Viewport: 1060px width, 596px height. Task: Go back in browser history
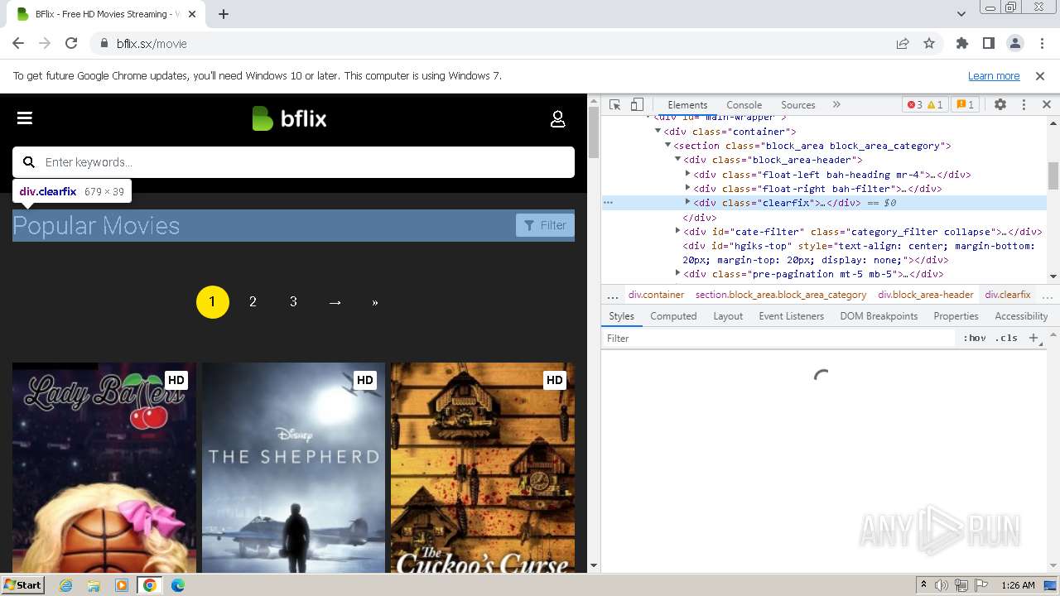point(18,44)
